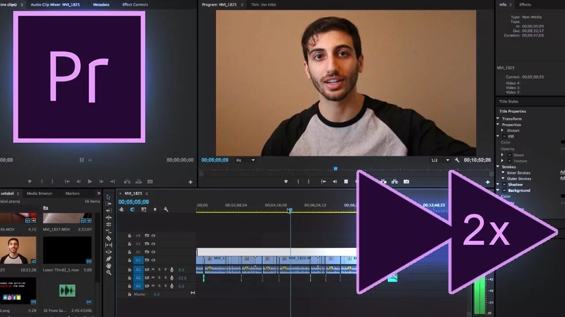
Task: Open the Program monitor settings wrench
Action: pos(456,160)
